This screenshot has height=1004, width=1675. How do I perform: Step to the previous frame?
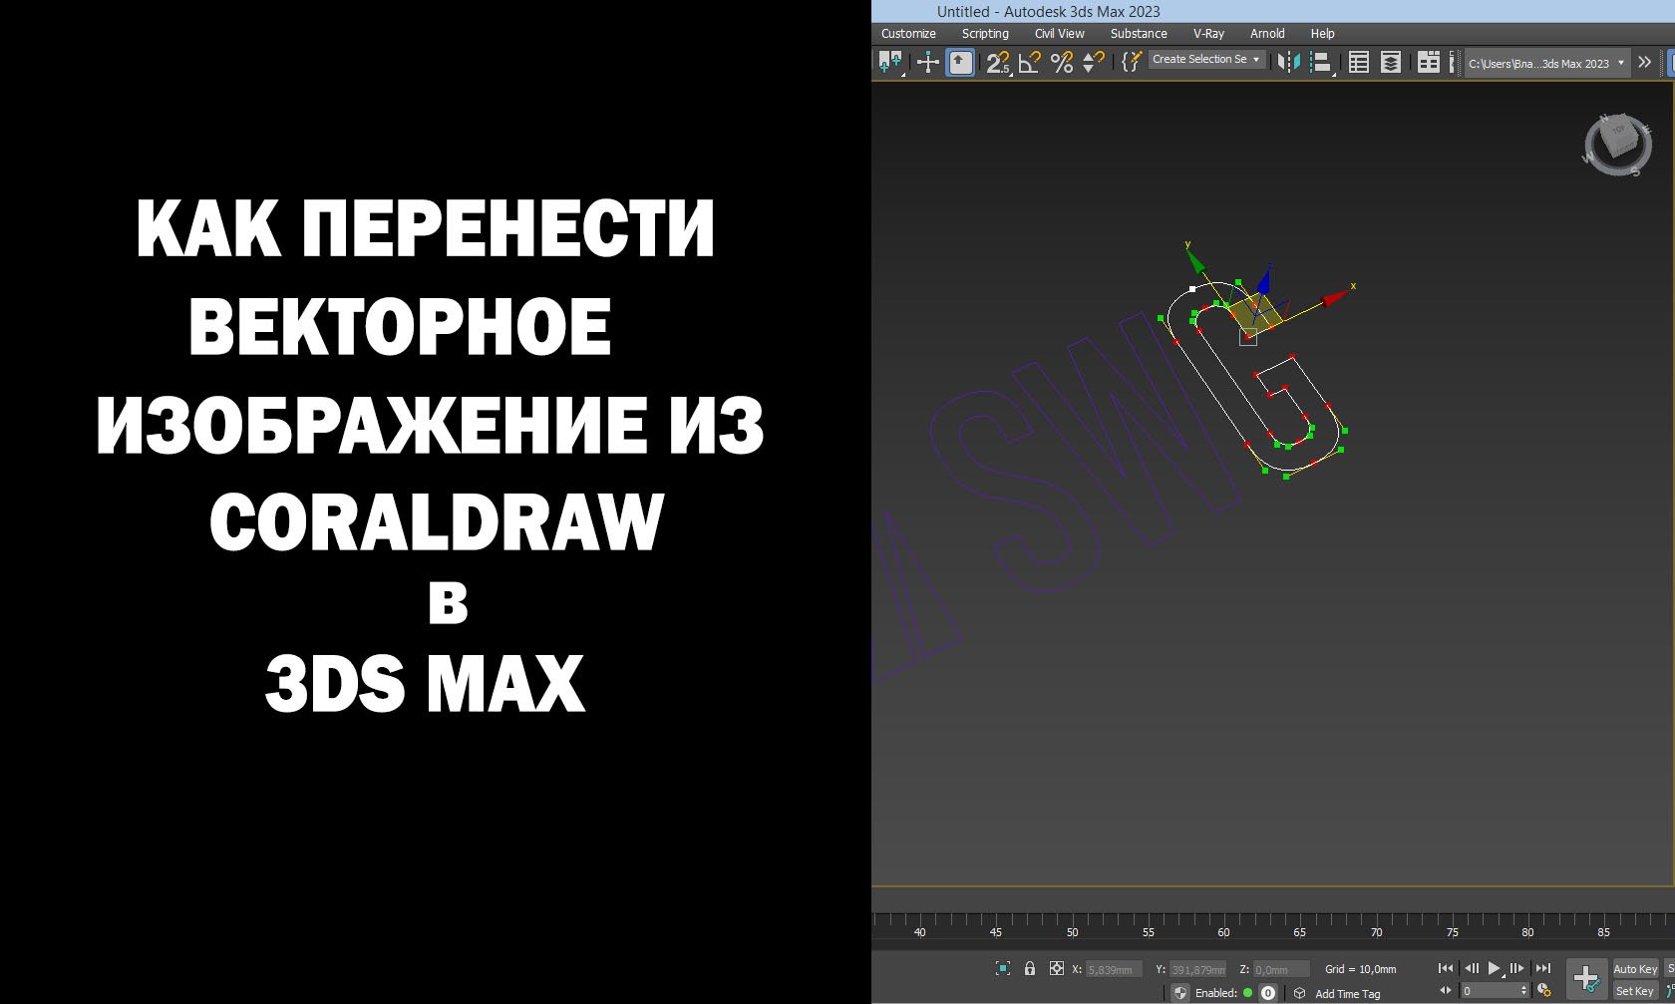1471,968
